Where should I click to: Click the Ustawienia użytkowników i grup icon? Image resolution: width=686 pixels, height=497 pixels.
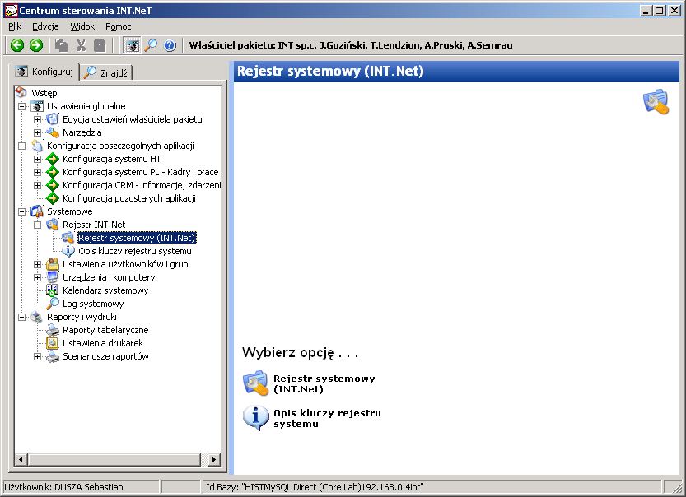coord(53,263)
